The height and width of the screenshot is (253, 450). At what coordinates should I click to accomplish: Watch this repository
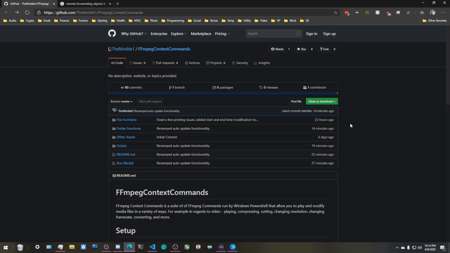(x=277, y=49)
